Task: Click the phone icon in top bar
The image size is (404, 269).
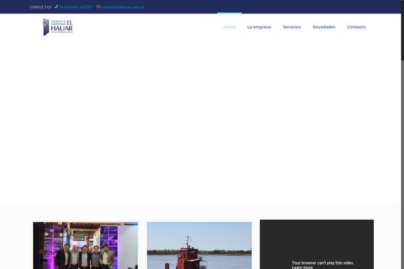Action: pyautogui.click(x=56, y=7)
